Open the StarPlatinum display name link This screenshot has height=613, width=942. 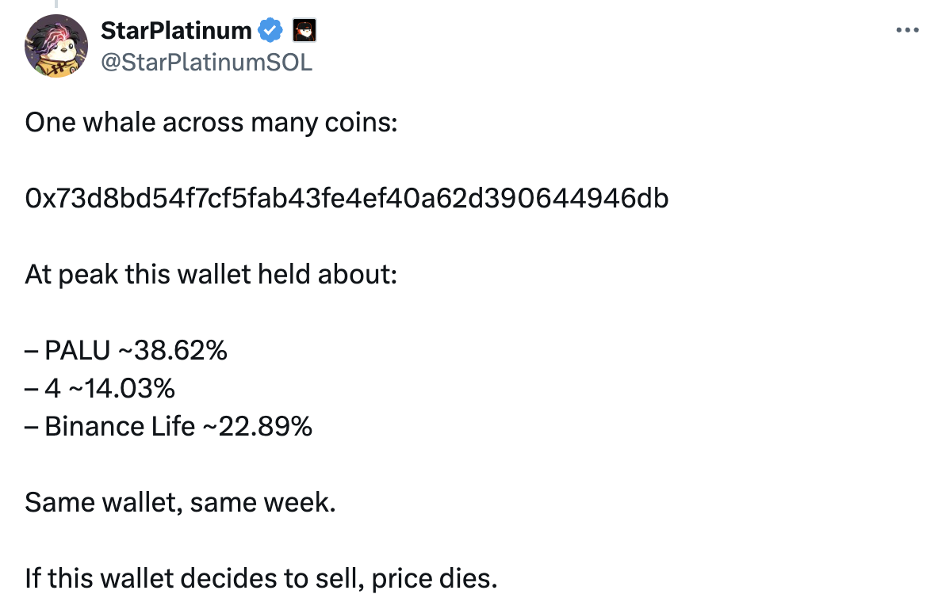pos(176,31)
